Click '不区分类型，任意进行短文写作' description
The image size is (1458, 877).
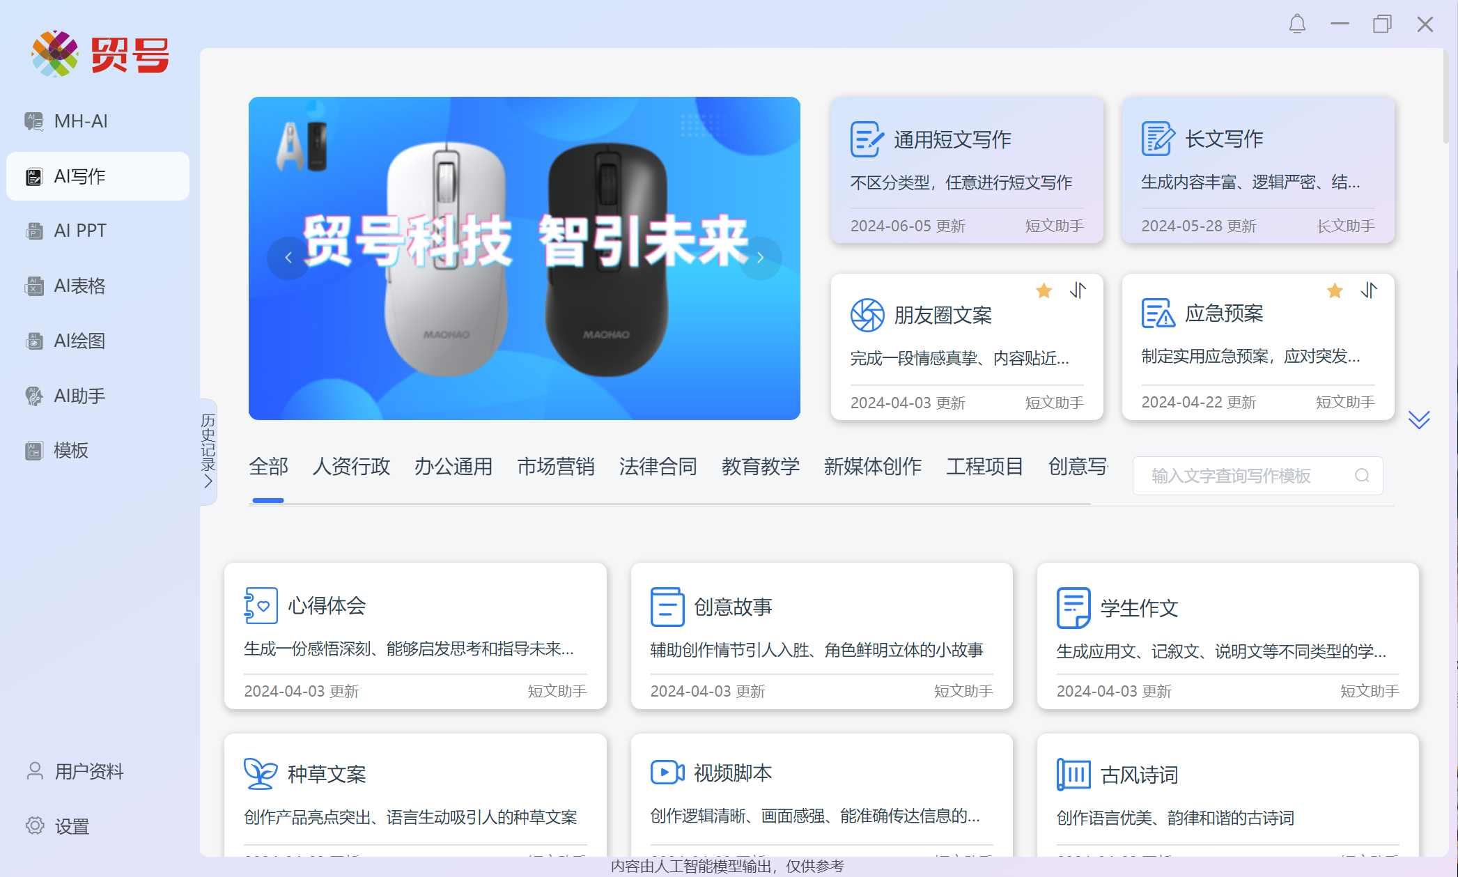coord(961,183)
